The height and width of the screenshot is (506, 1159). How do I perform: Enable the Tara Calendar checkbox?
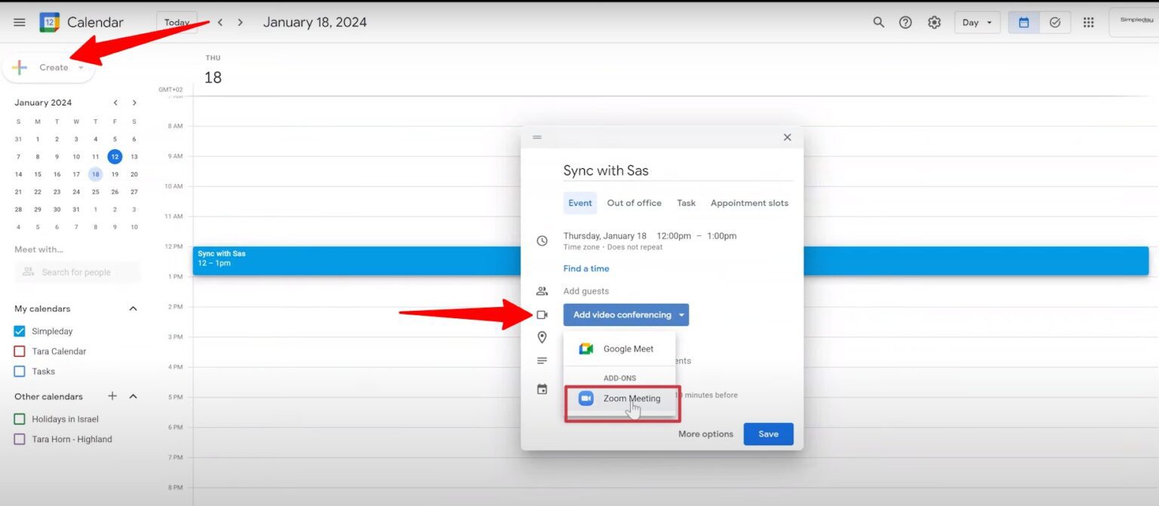19,351
